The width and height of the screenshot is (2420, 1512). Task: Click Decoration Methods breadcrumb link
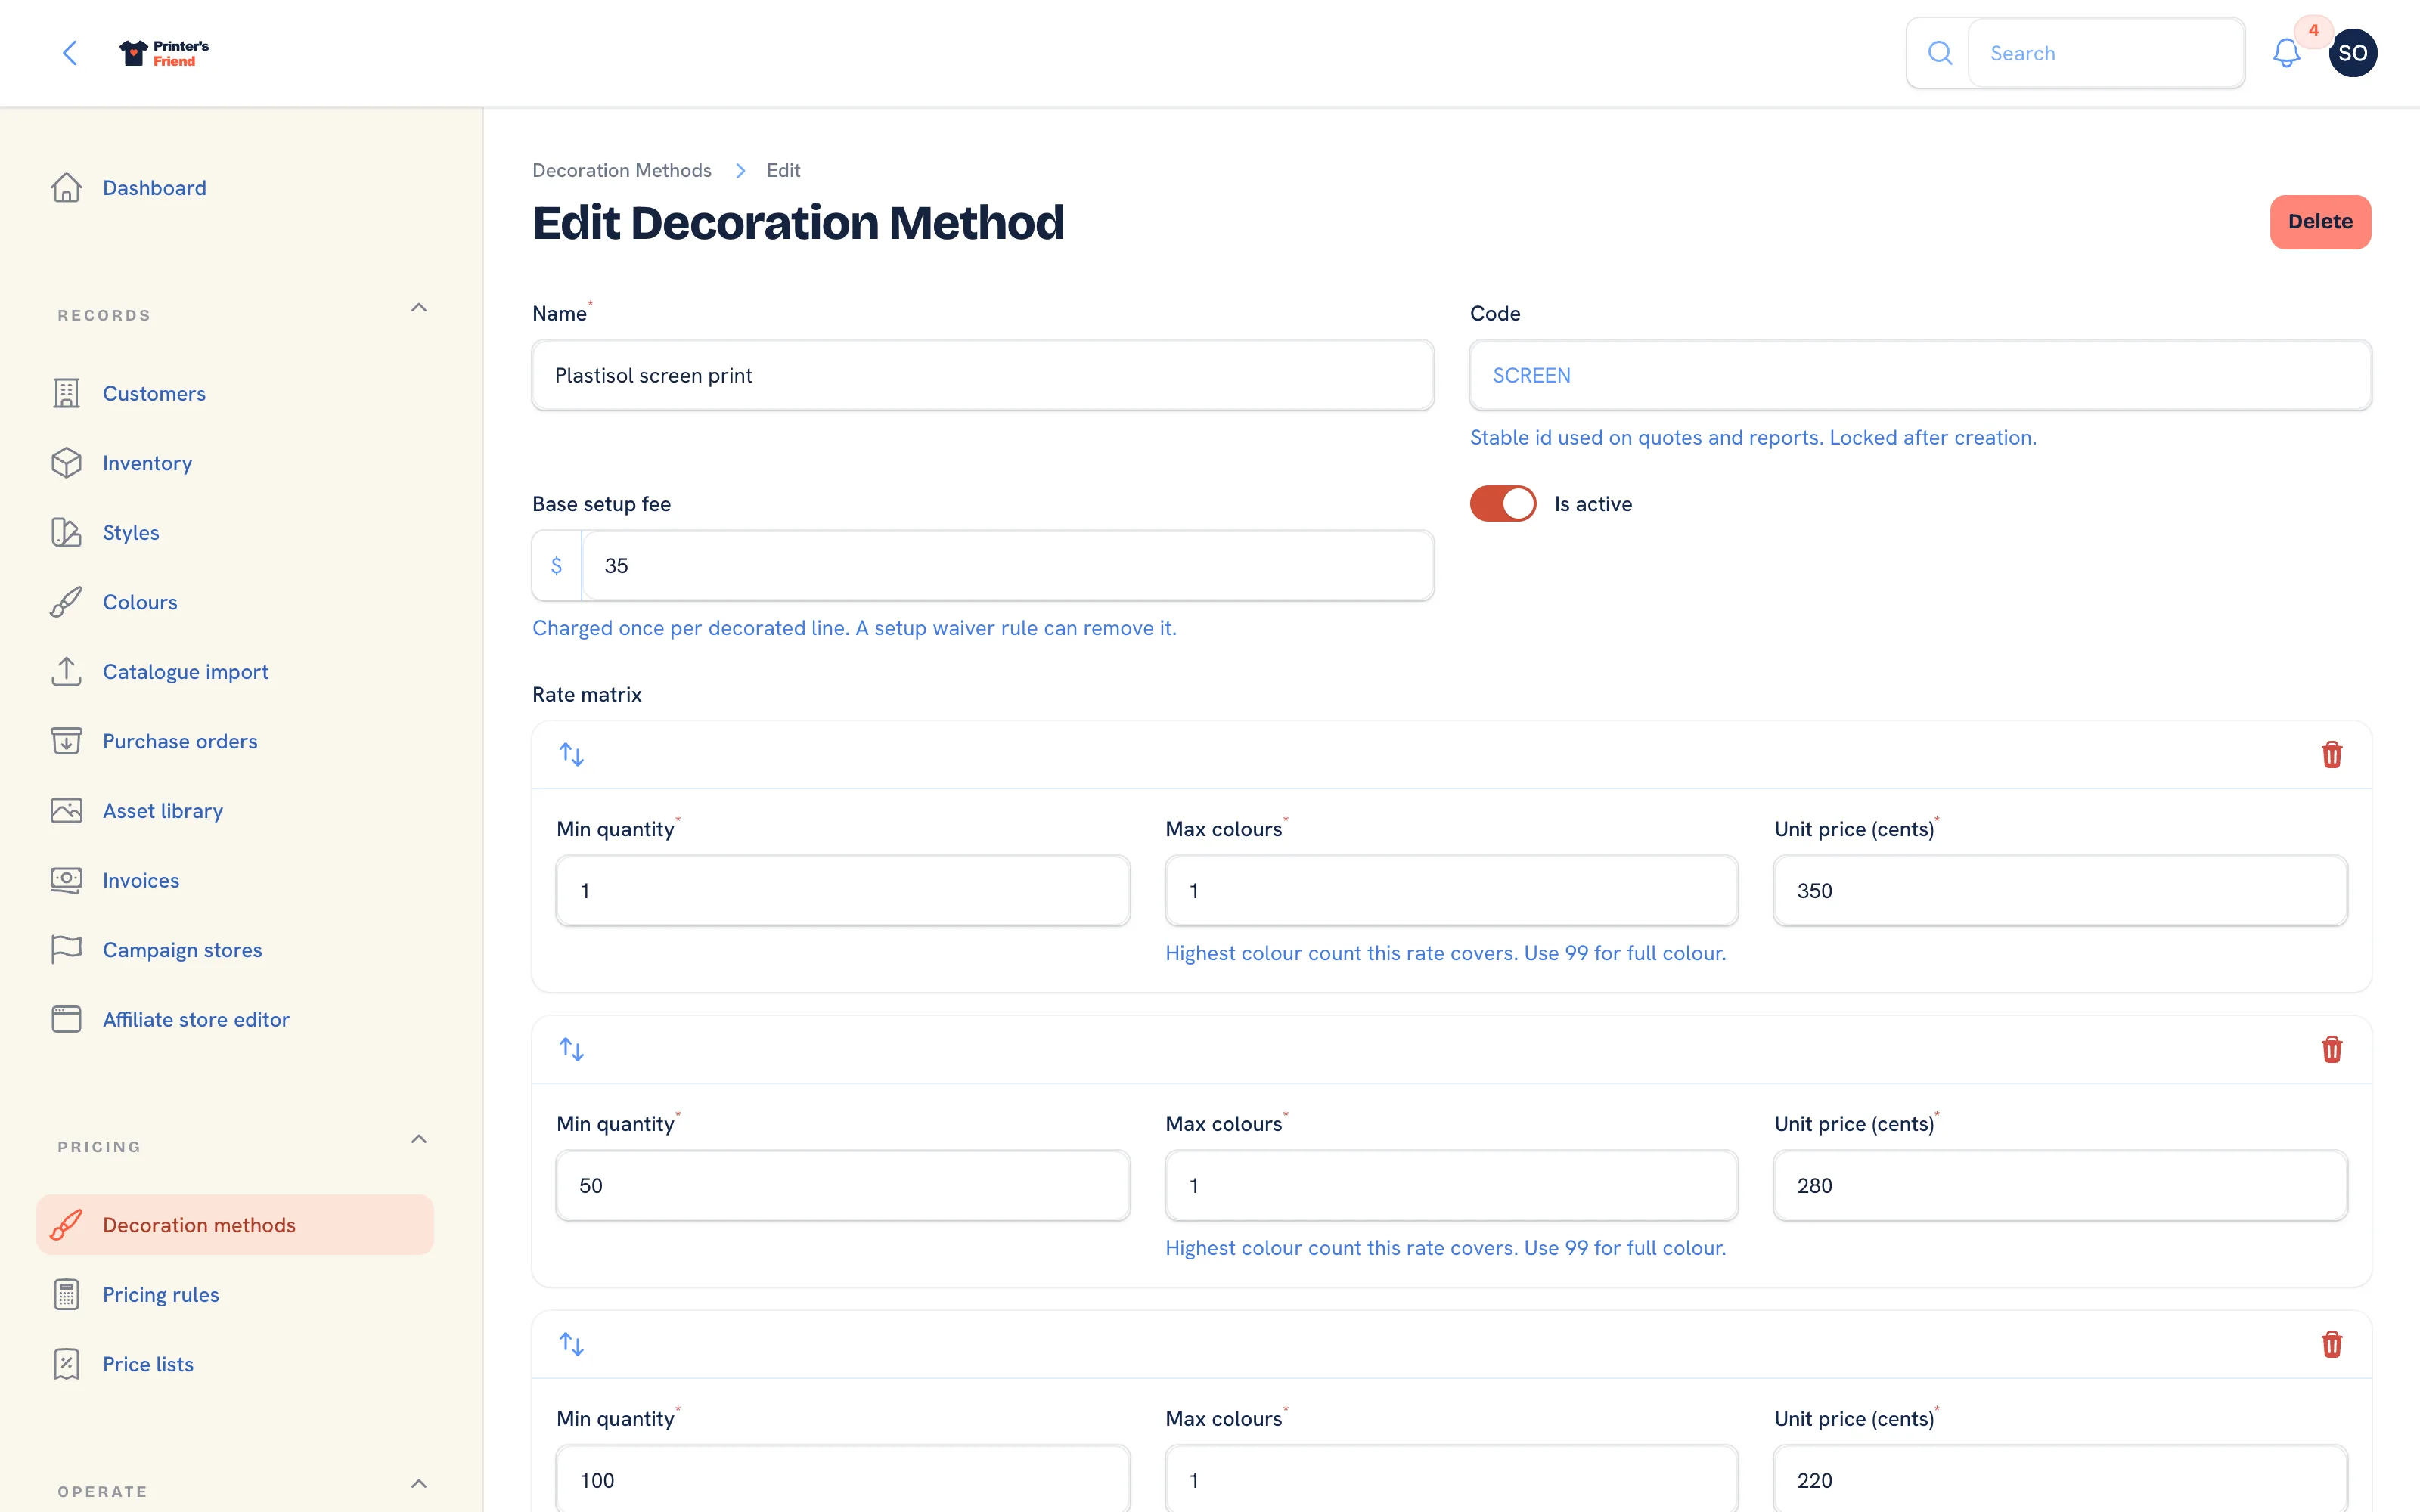click(622, 171)
